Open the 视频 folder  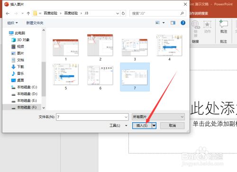pos(18,46)
